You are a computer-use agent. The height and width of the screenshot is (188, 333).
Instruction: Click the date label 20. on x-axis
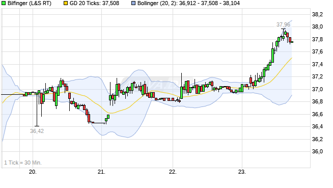click(x=33, y=172)
